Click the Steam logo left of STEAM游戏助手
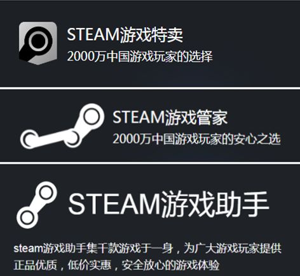Viewport: 300px width, 276px height. pyautogui.click(x=37, y=205)
